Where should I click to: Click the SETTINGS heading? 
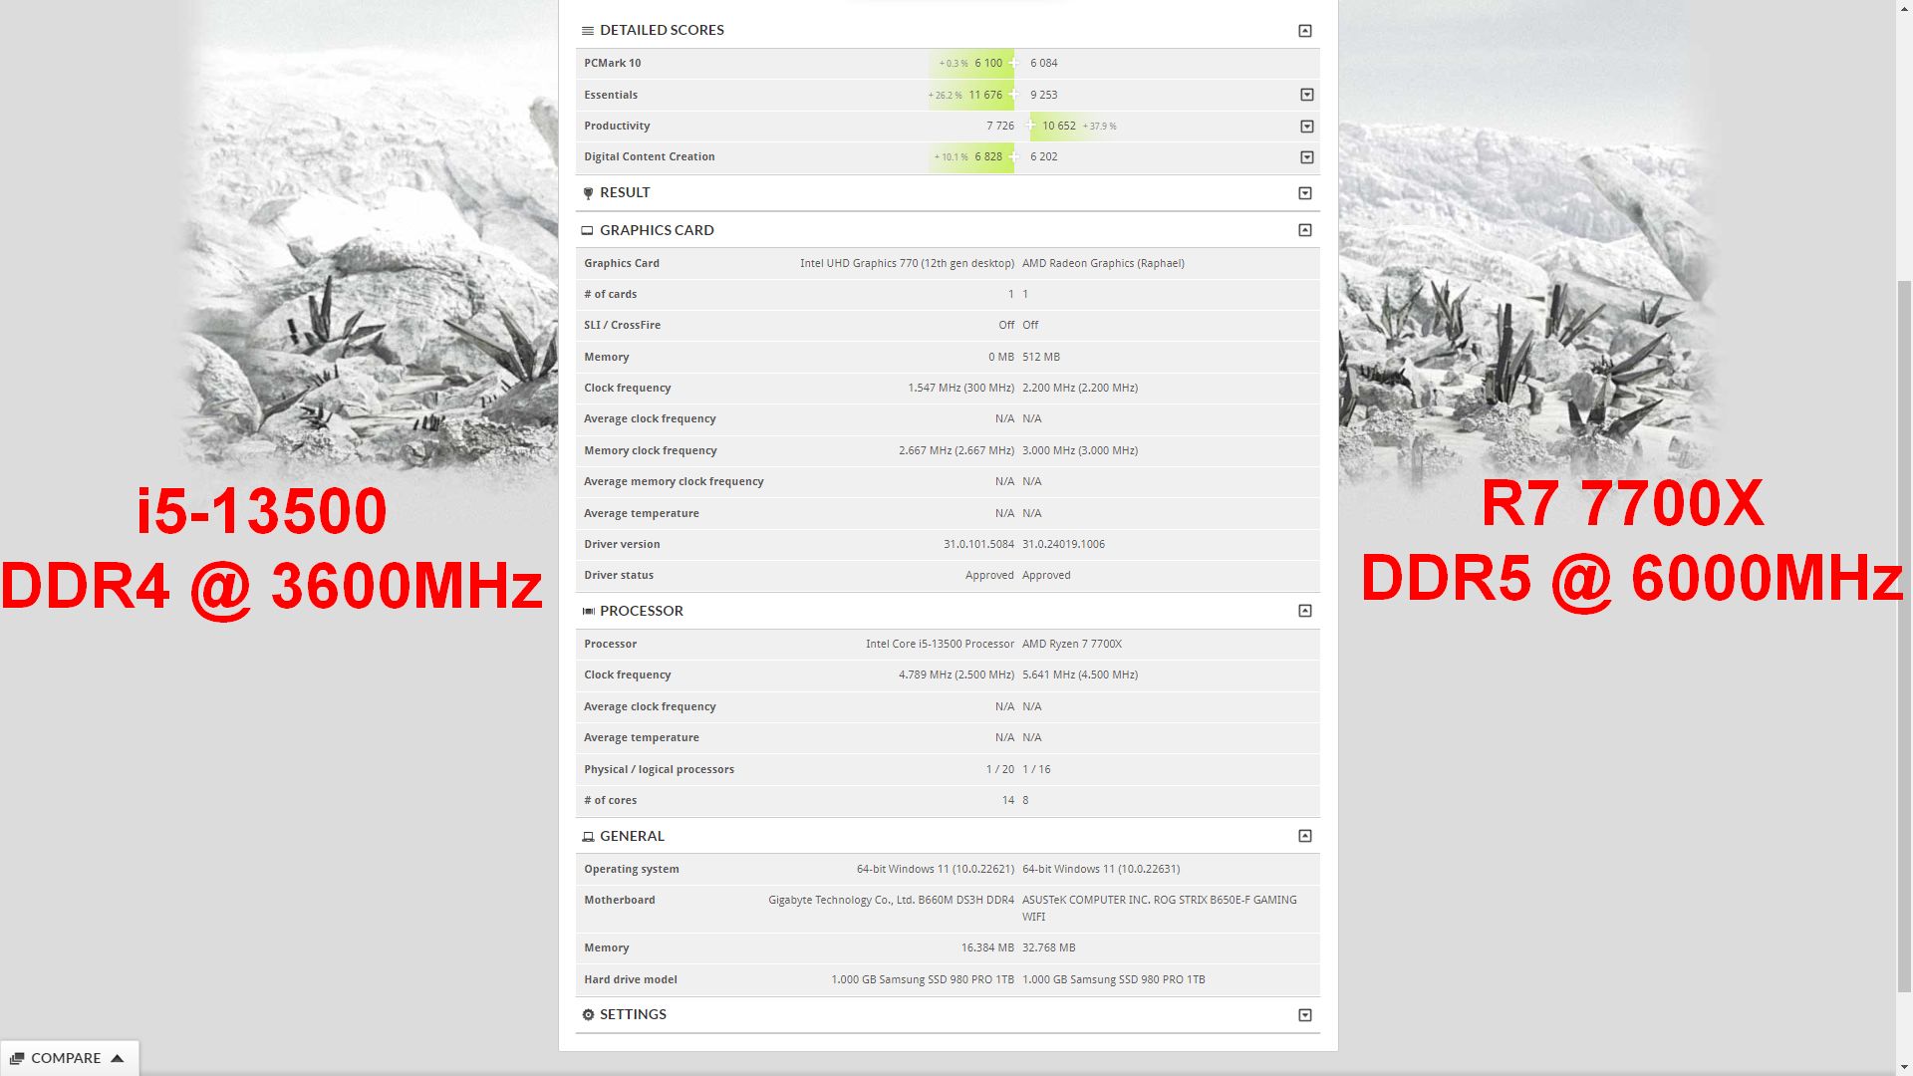coord(633,1014)
